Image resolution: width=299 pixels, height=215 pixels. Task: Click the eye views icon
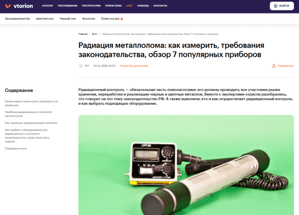point(81,66)
